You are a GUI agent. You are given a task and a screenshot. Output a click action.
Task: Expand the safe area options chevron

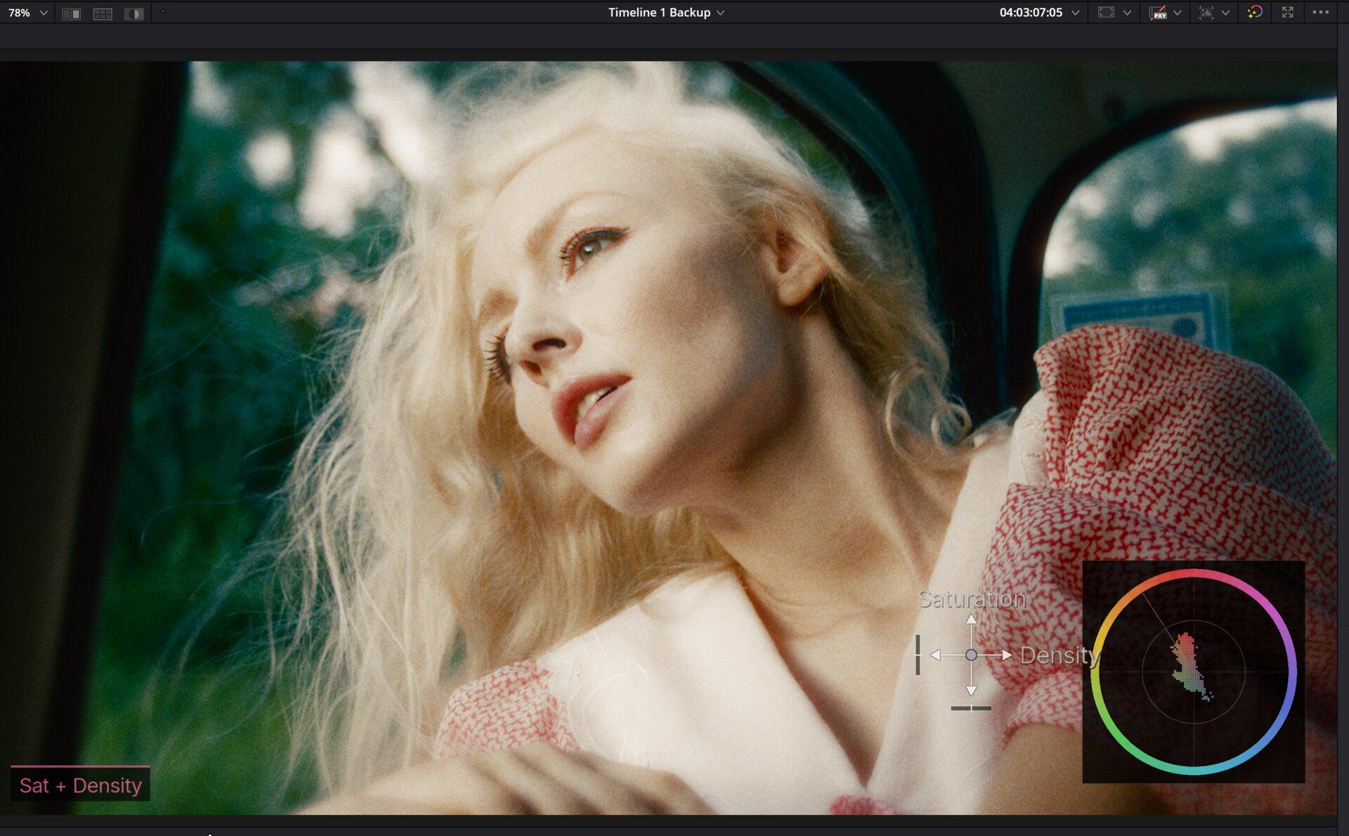point(1127,13)
